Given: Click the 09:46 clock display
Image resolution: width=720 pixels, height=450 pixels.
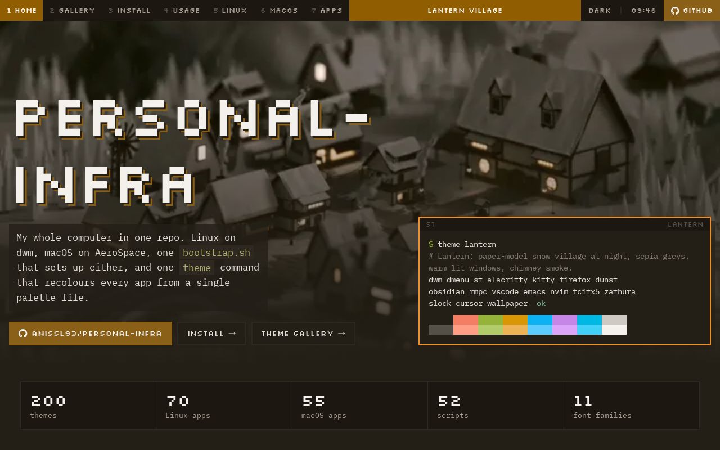Looking at the screenshot, I should (643, 10).
